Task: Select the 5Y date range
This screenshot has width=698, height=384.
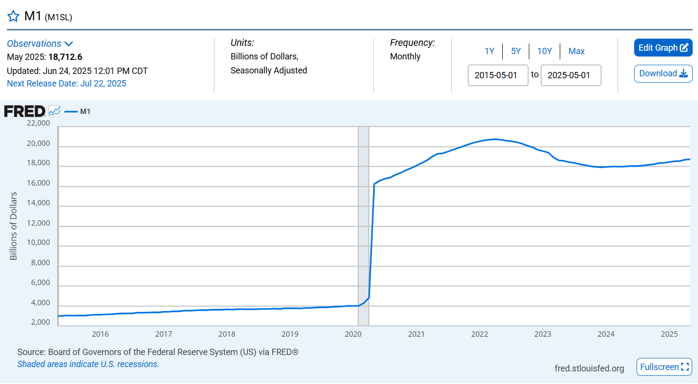Action: click(x=516, y=51)
